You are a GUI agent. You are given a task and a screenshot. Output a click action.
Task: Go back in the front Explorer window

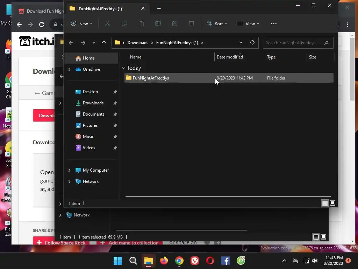click(71, 42)
